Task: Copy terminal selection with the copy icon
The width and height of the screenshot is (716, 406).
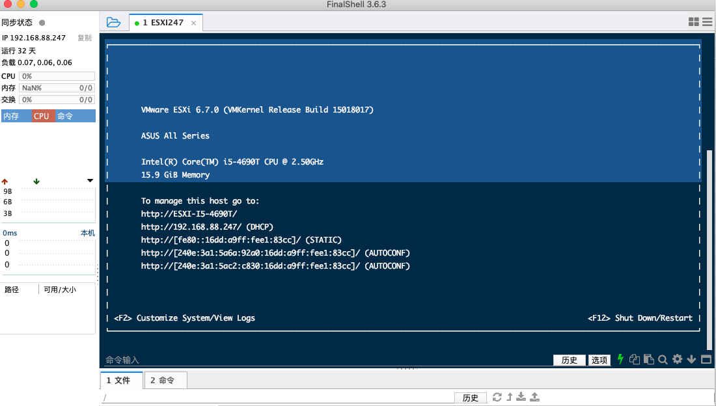Action: (x=634, y=359)
